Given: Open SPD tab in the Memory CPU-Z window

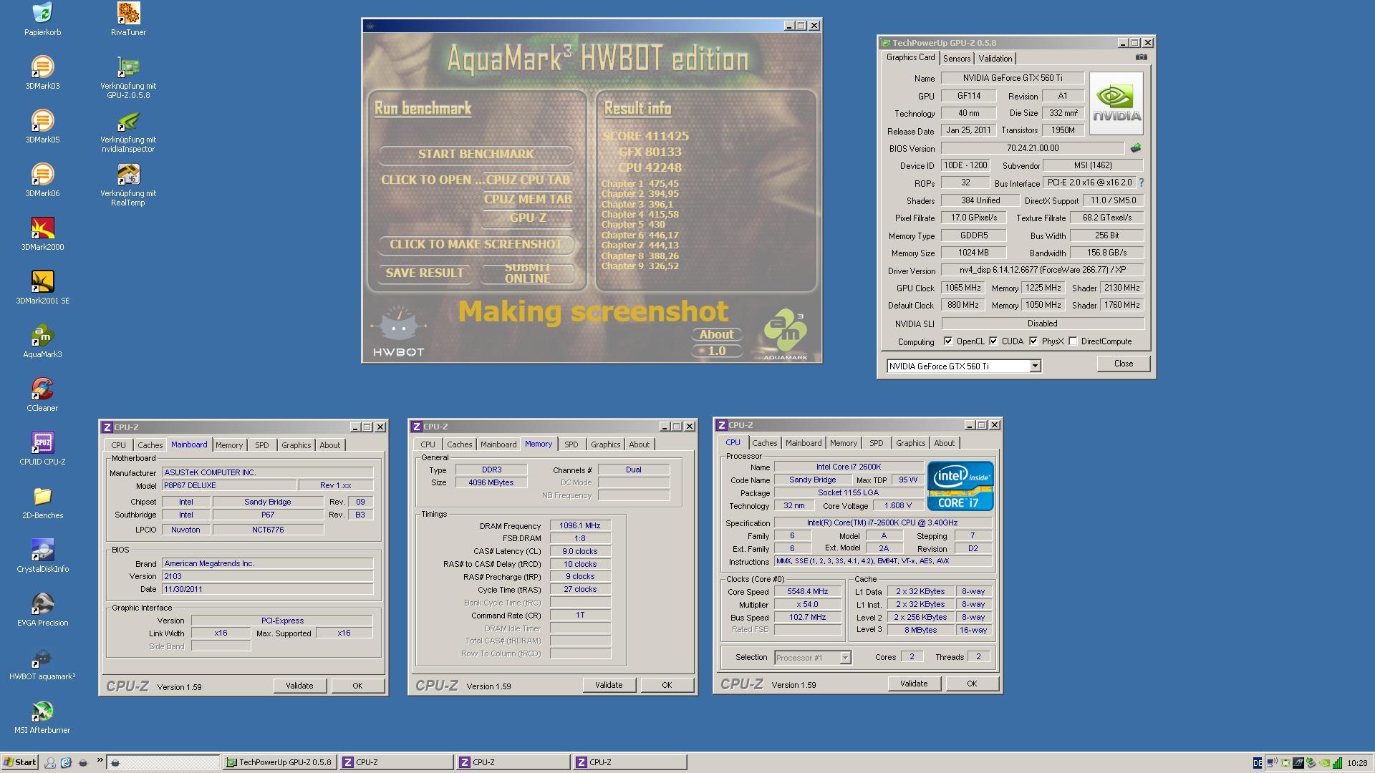Looking at the screenshot, I should pyautogui.click(x=571, y=444).
